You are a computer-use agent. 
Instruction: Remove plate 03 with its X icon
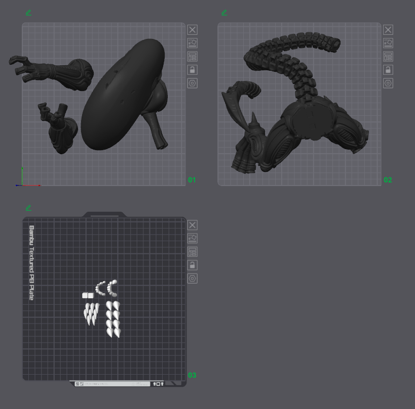192,225
